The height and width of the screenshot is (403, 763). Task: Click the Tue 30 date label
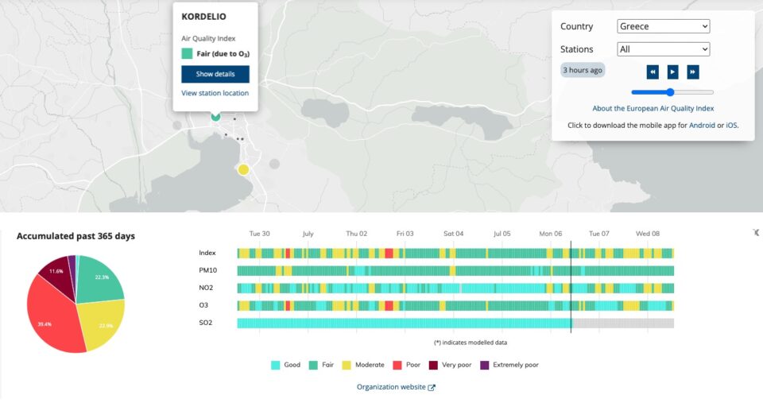259,234
